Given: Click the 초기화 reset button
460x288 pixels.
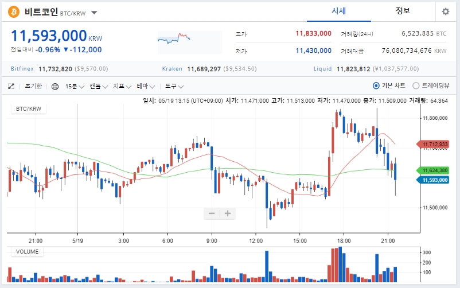Looking at the screenshot, I should point(33,86).
